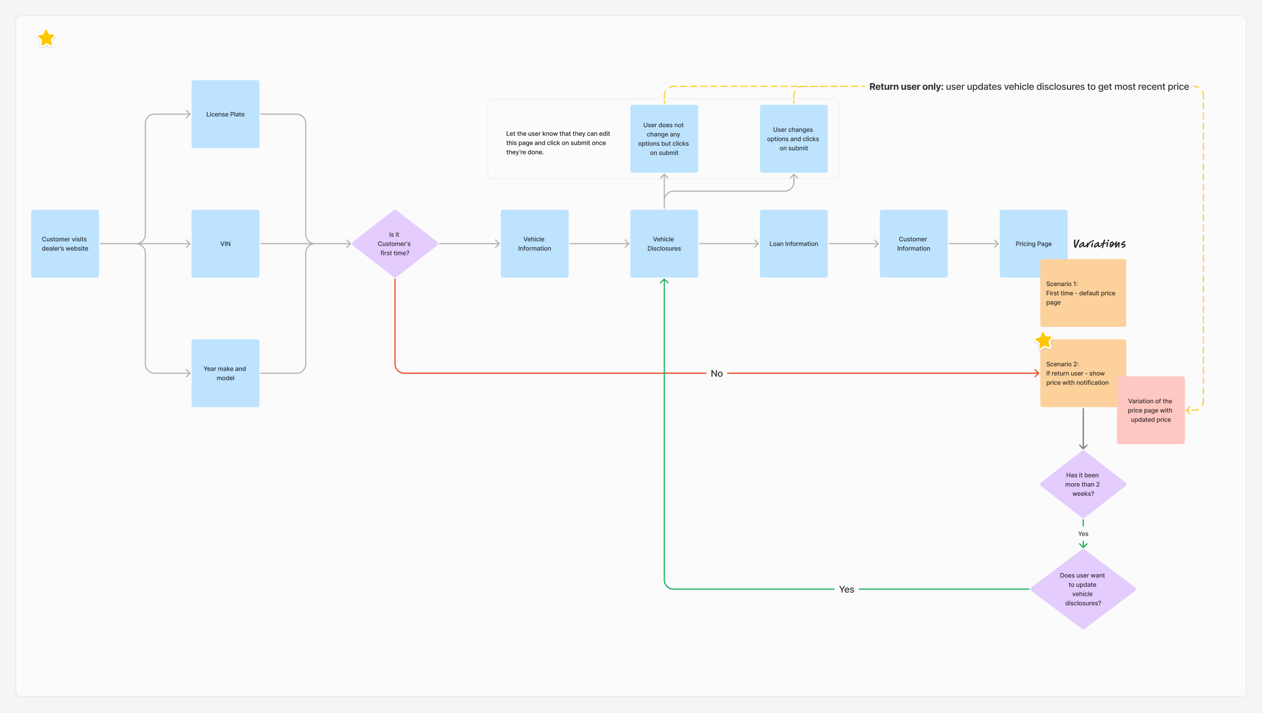Click the large "Yes" label on the green connector
This screenshot has width=1262, height=713.
[x=847, y=589]
